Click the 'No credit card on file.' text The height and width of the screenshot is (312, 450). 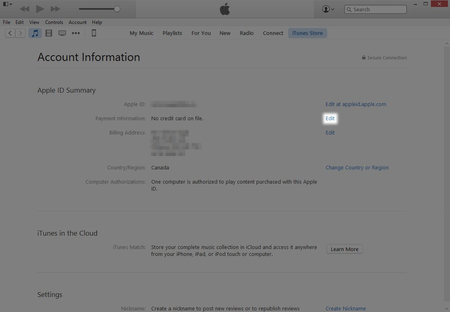click(177, 118)
